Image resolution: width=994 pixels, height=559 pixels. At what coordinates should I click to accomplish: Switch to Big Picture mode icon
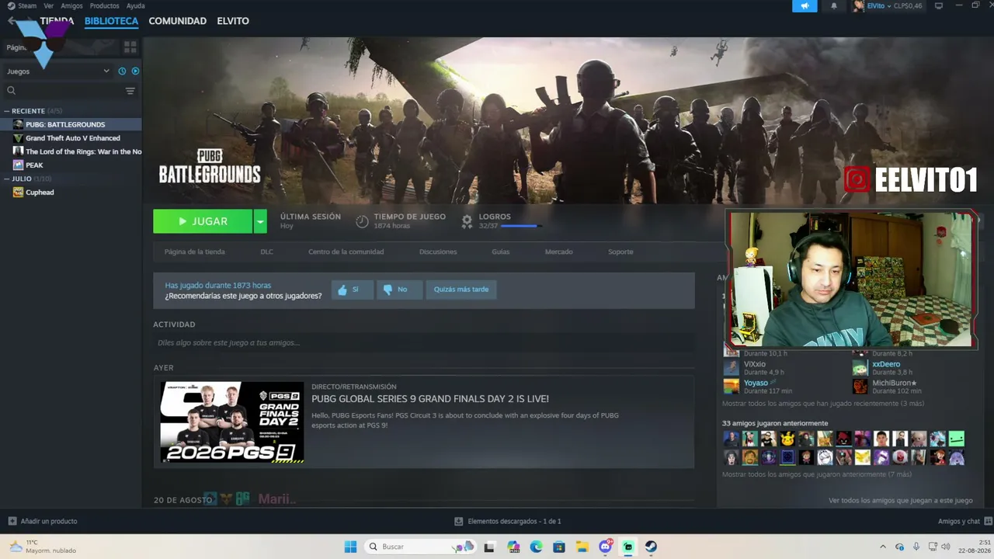tap(938, 6)
